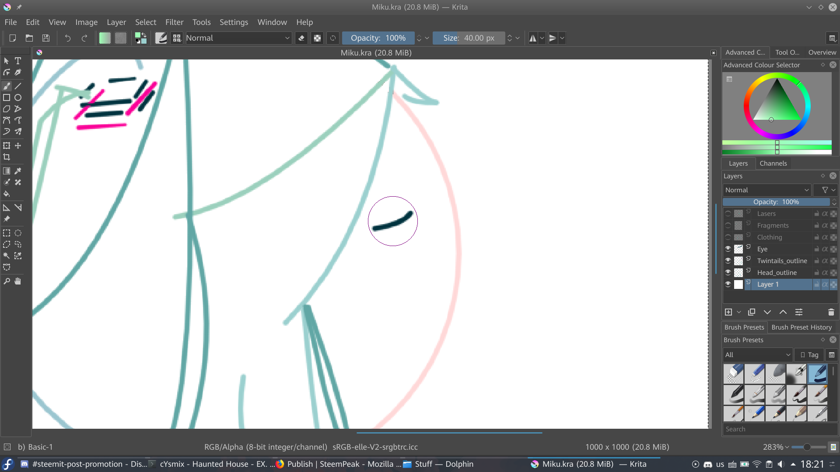Hide the Eye layer

[728, 249]
